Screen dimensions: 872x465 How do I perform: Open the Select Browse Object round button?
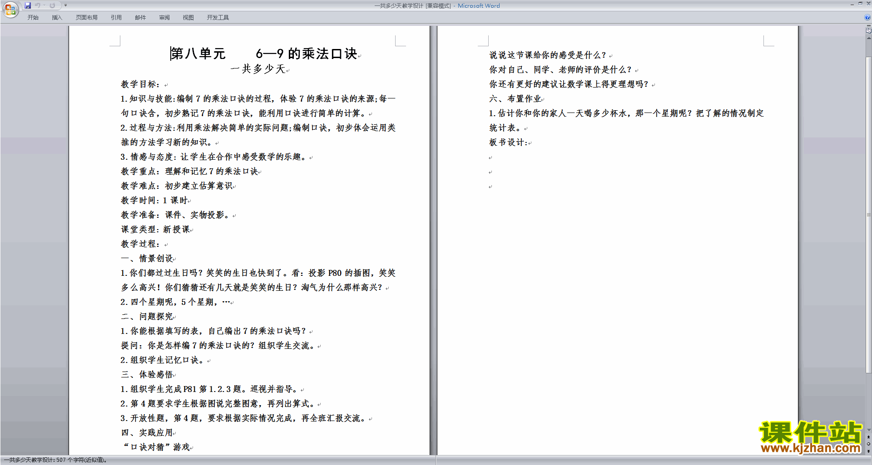[869, 444]
